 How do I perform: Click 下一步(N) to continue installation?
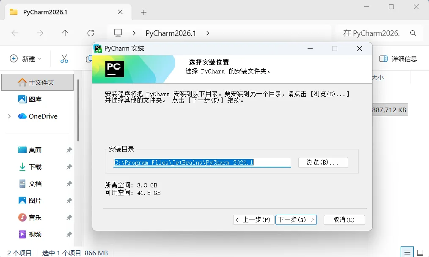(x=296, y=219)
